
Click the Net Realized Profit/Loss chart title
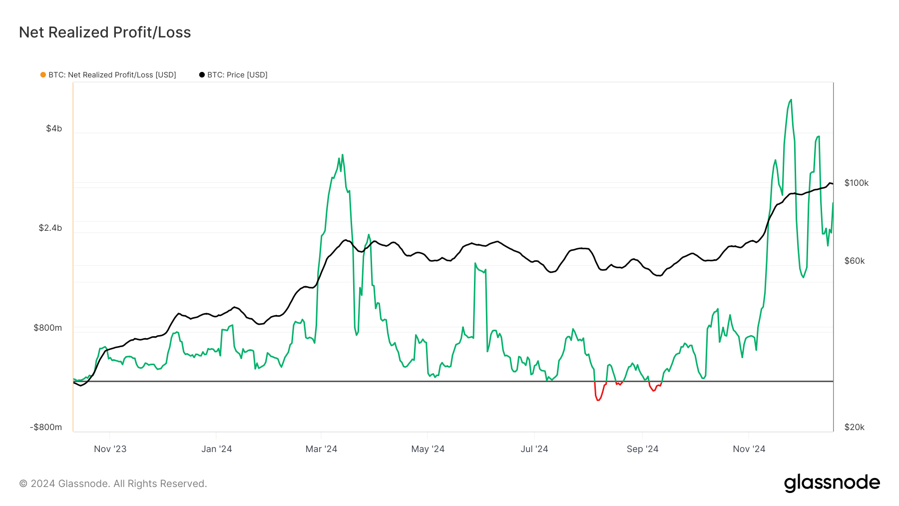tap(105, 32)
